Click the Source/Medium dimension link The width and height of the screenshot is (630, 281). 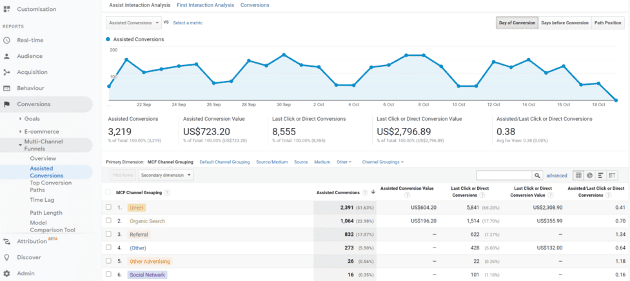tap(271, 162)
